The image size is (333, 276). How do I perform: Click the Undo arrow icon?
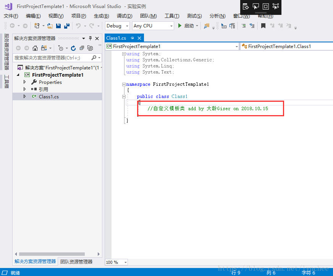pos(78,26)
